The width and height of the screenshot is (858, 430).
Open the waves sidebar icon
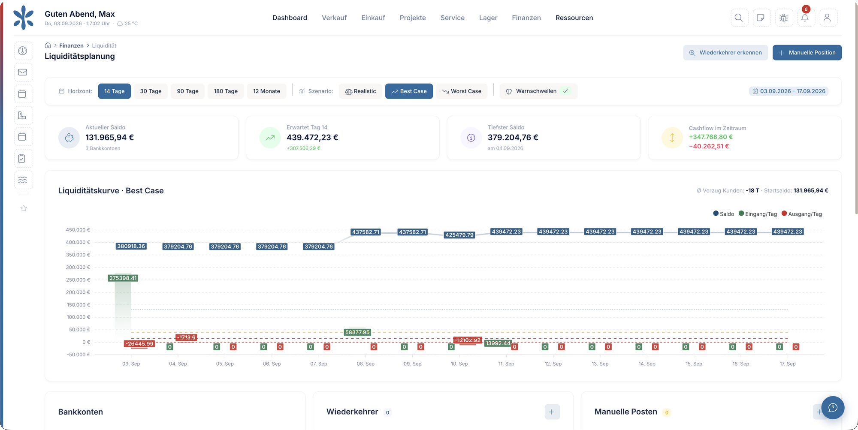[23, 180]
